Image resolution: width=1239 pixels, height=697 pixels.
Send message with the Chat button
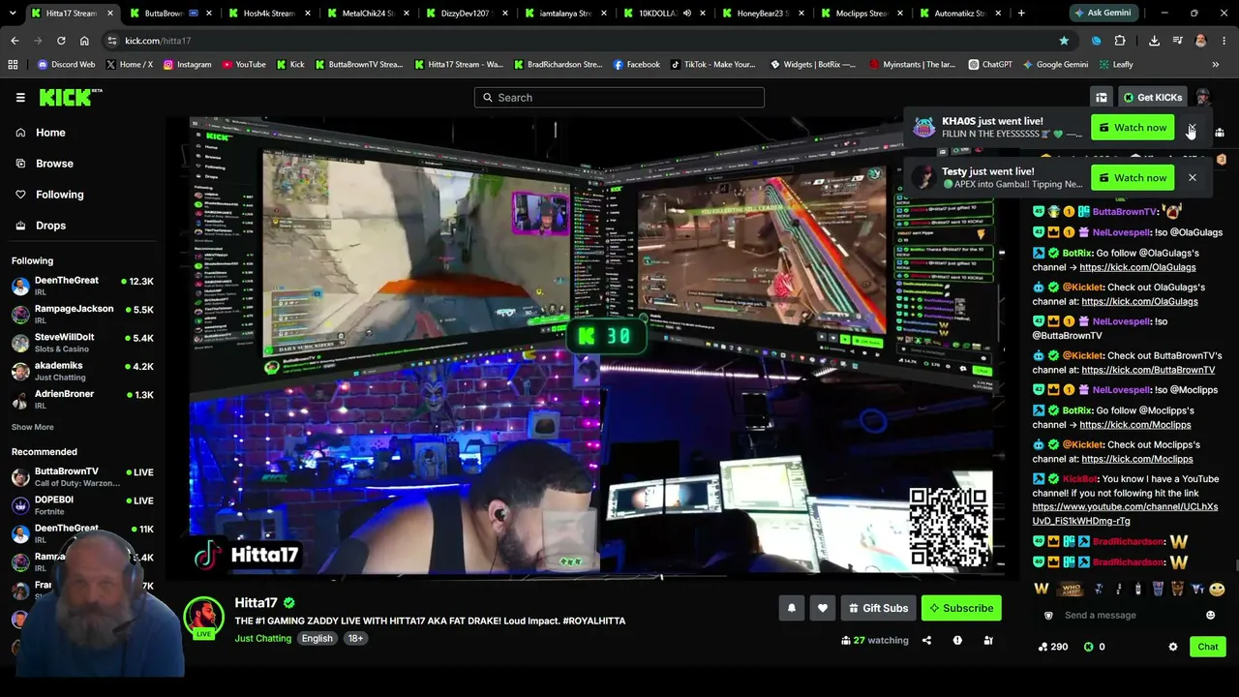click(1208, 647)
